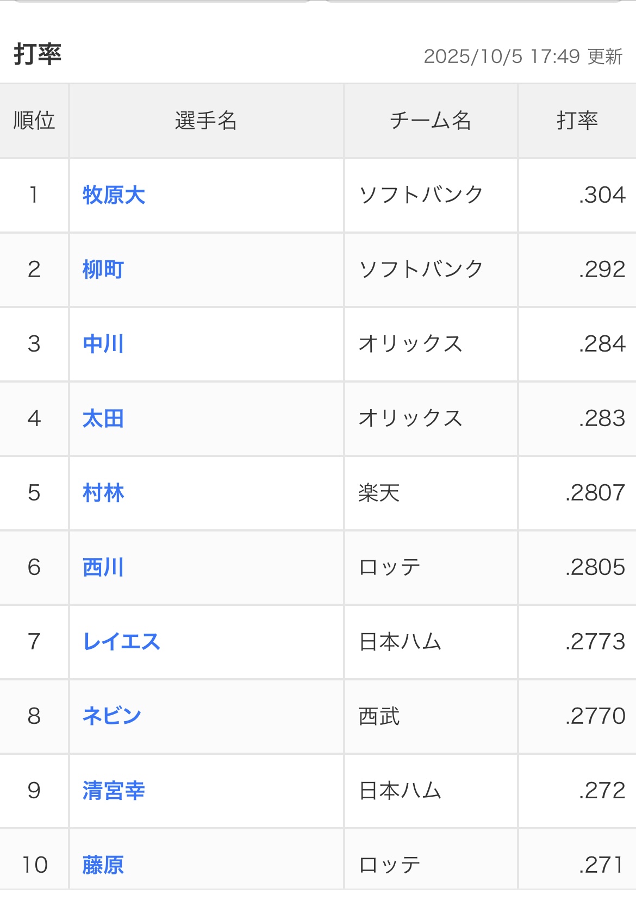The width and height of the screenshot is (636, 901).
Task: Click the チーム名 column header
Action: (431, 121)
